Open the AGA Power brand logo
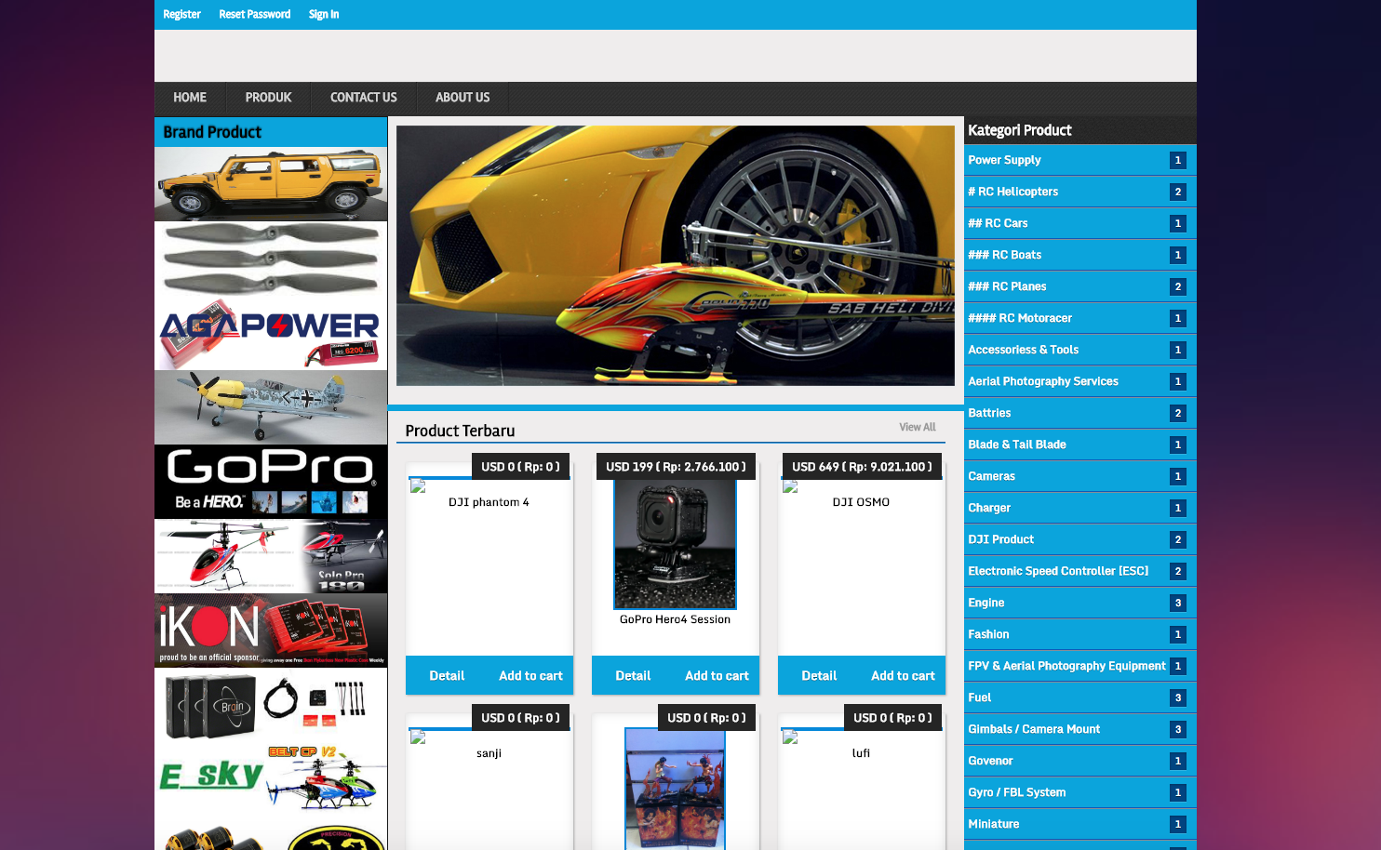The image size is (1381, 850). tap(270, 333)
